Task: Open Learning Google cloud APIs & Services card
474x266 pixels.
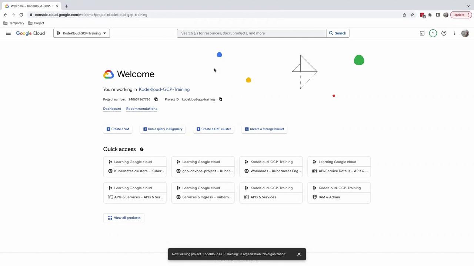Action: point(135,193)
